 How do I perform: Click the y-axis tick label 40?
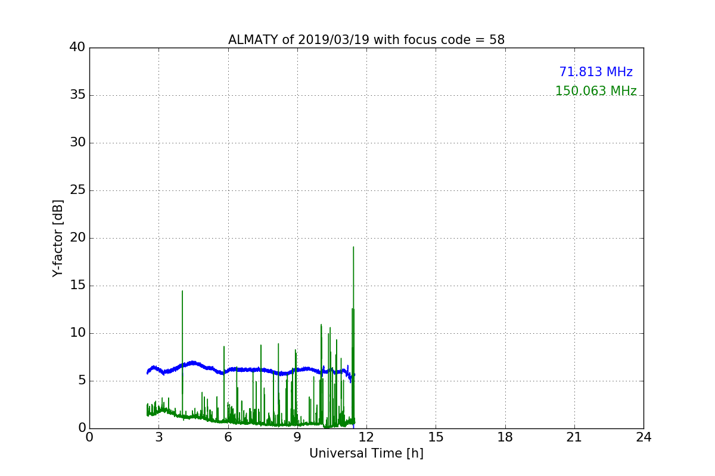tap(77, 48)
